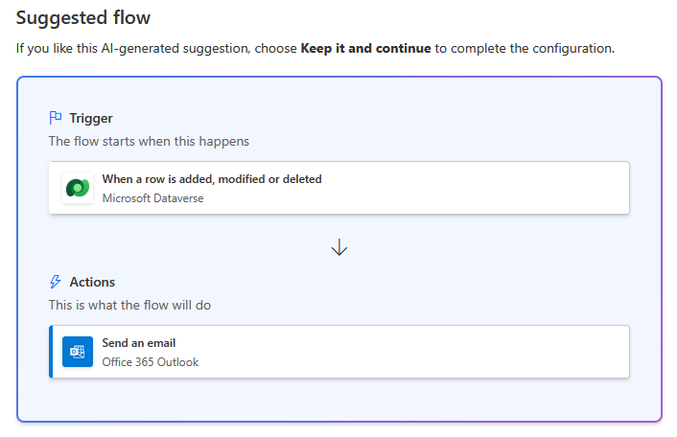
Task: Click the down arrow between trigger and actions
Action: 338,247
